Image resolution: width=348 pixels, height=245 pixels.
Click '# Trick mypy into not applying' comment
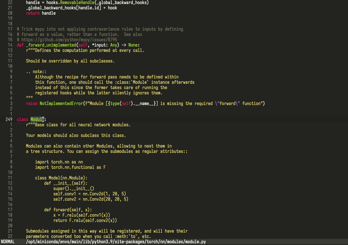100,29
